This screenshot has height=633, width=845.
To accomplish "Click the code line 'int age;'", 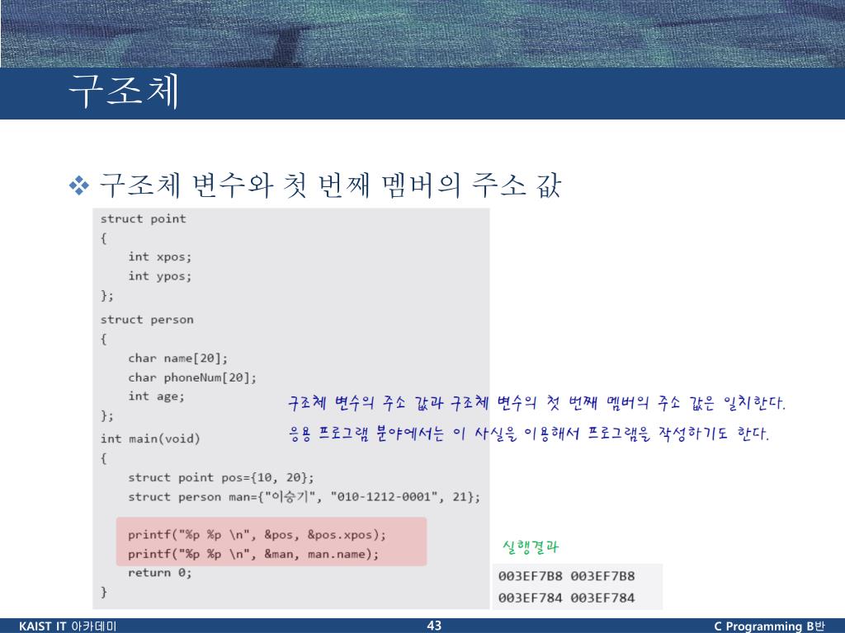I will [156, 396].
